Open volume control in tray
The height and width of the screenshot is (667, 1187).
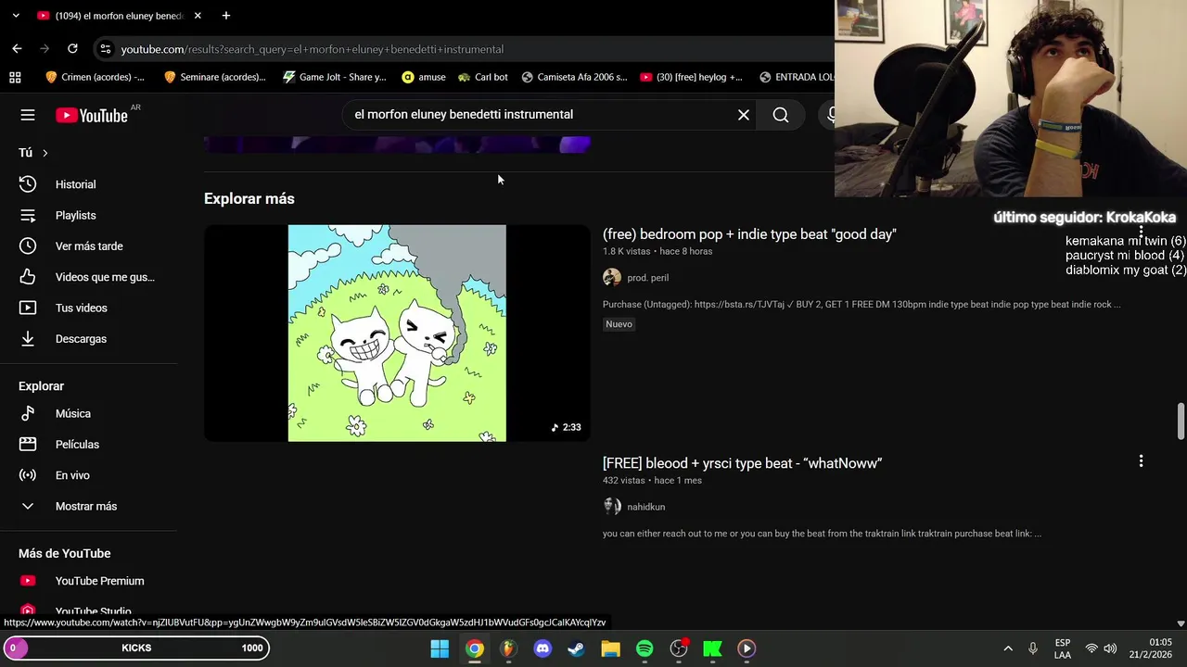[1110, 648]
